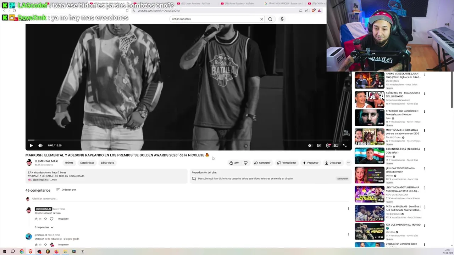The height and width of the screenshot is (255, 454).
Task: Click the page vertical scrollbar
Action: (x=452, y=90)
